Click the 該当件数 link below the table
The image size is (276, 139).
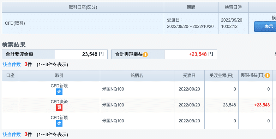click(12, 135)
